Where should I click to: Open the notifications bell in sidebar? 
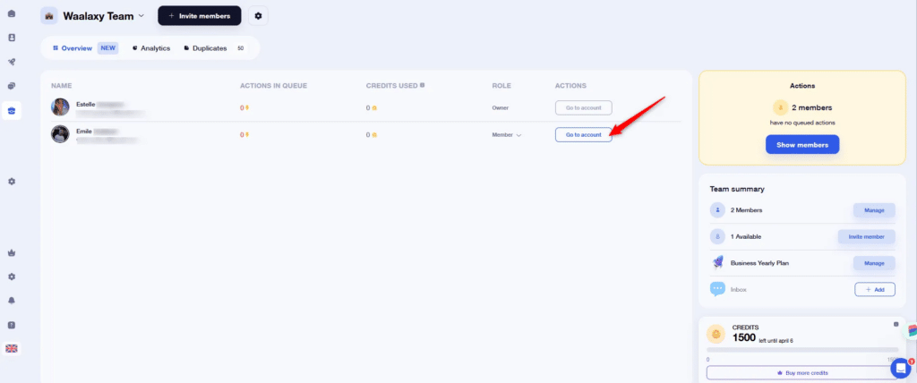12,300
